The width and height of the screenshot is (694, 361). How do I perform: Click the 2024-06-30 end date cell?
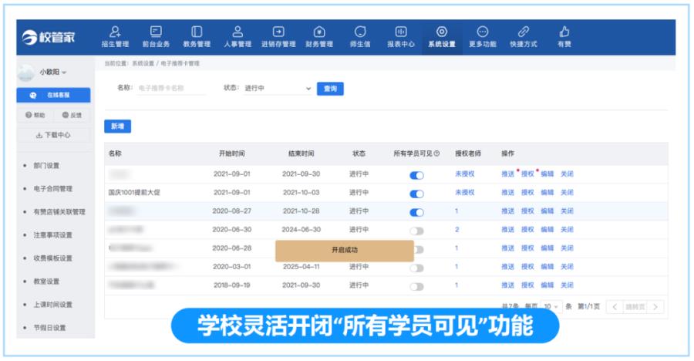(x=302, y=229)
